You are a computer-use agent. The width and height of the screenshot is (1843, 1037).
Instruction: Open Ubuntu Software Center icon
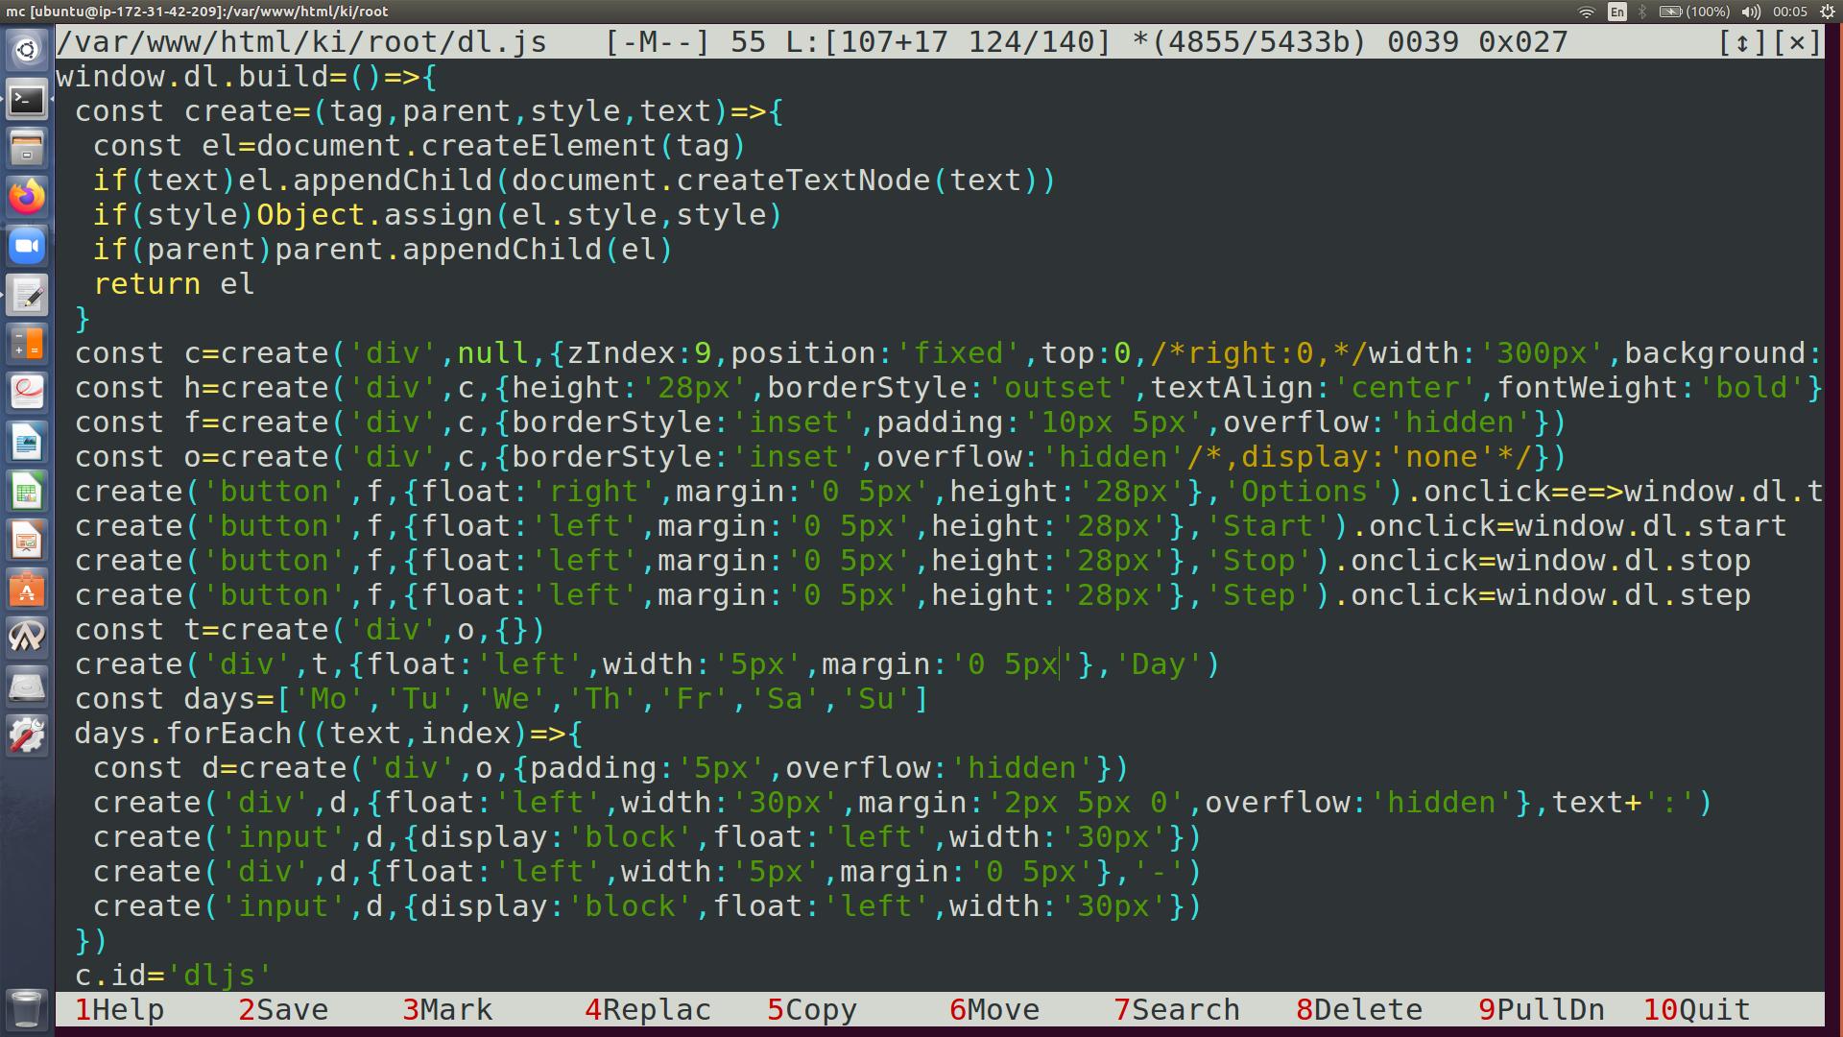[x=27, y=591]
